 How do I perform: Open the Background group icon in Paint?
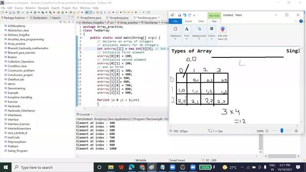click(199, 29)
